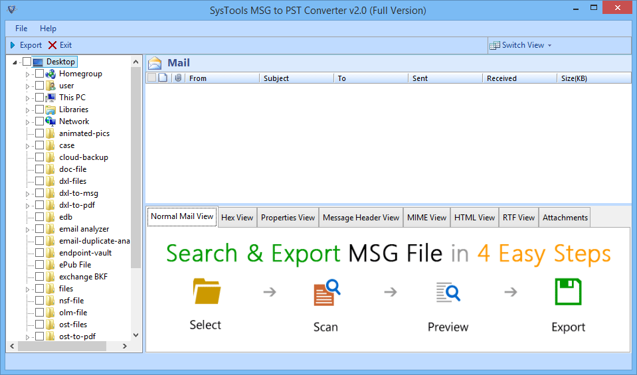Open the File menu
637x375 pixels.
pos(21,29)
